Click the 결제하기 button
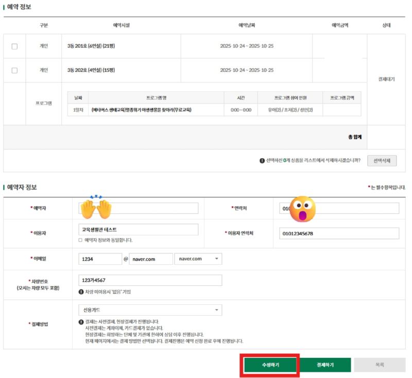Screen dimensions: 412x378 click(x=325, y=365)
